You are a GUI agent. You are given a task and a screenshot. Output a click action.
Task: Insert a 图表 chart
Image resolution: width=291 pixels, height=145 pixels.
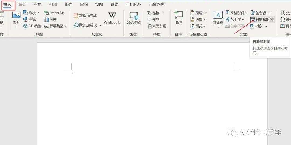[50, 19]
